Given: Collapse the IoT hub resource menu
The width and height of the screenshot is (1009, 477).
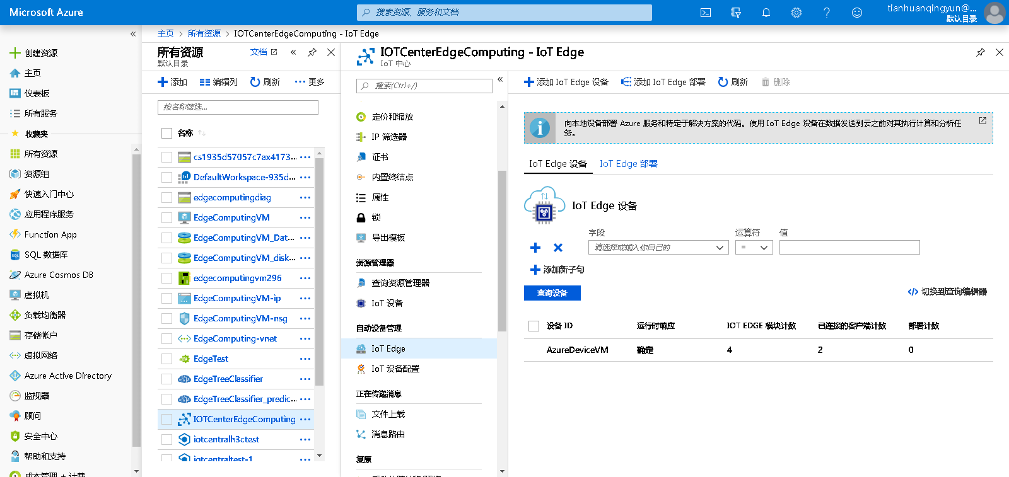Looking at the screenshot, I should [500, 79].
